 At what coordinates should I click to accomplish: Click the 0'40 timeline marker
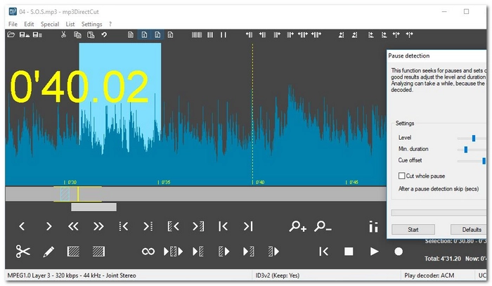pyautogui.click(x=258, y=182)
